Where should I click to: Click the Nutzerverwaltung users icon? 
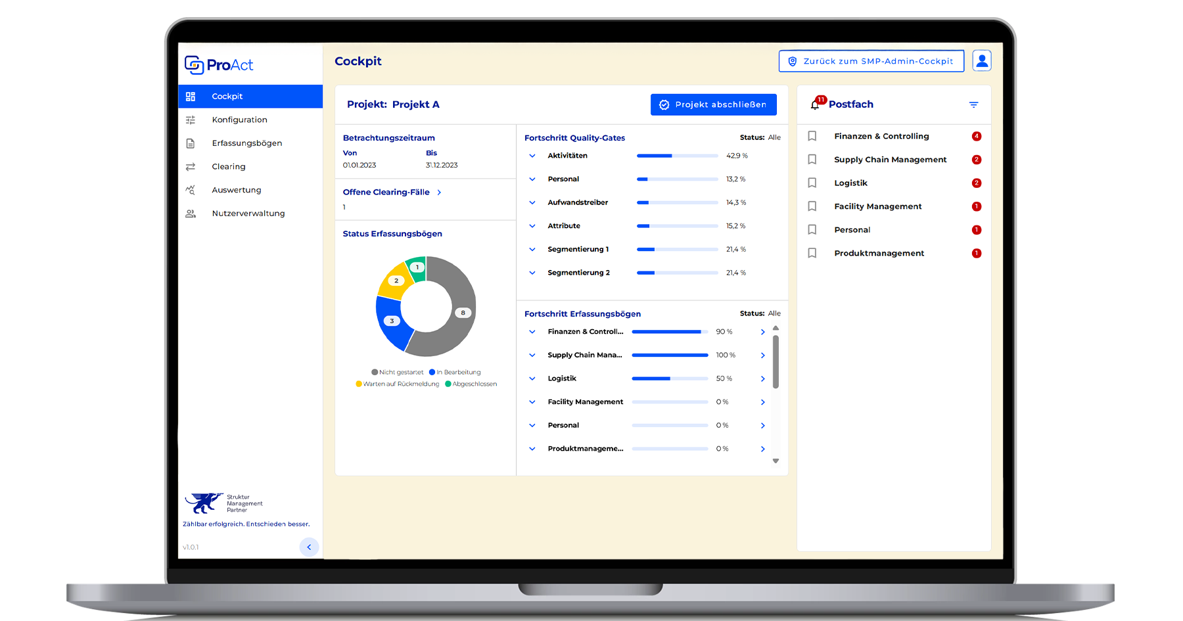(x=191, y=213)
